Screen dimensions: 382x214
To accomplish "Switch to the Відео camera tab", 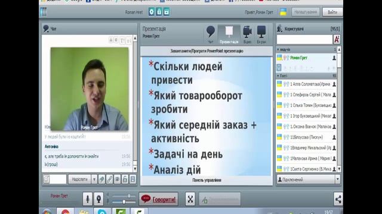I will [x=247, y=34].
